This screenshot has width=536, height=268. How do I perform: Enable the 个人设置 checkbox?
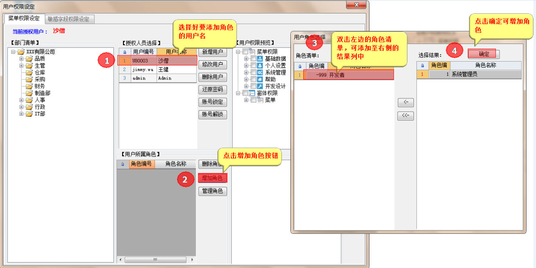point(254,66)
